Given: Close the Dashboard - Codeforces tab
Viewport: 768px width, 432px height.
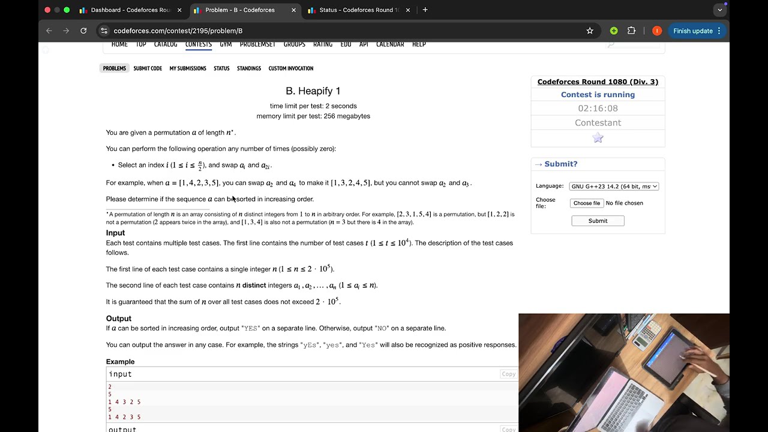Looking at the screenshot, I should click(179, 10).
